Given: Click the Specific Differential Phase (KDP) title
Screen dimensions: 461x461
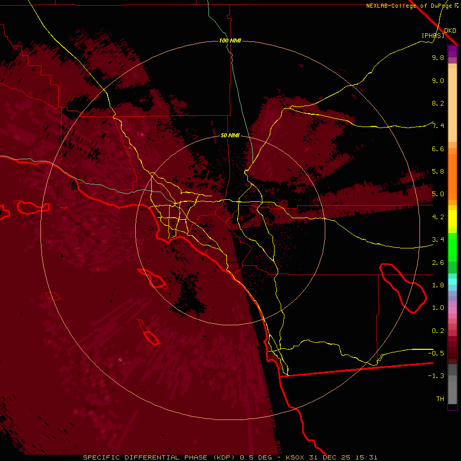Looking at the screenshot, I should coord(158,457).
